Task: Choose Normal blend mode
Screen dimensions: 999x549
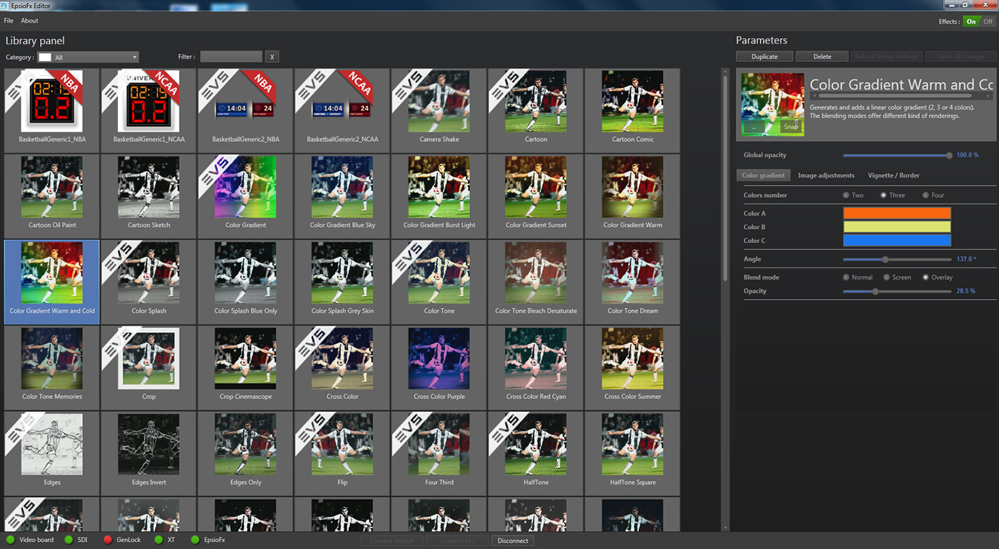Action: pos(846,277)
